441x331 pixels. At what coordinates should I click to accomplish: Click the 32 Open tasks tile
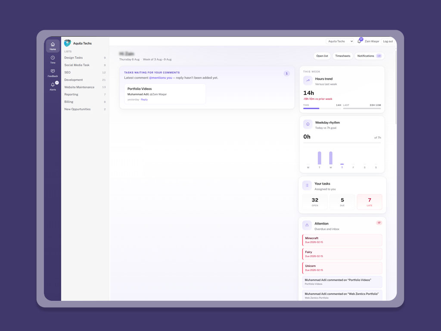315,202
